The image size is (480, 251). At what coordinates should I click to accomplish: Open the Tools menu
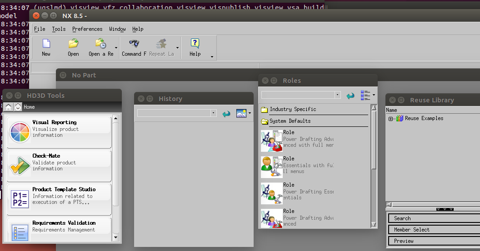coord(59,29)
